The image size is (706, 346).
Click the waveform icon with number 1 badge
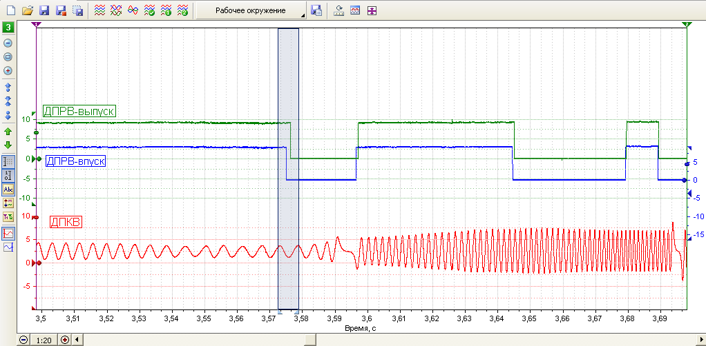pos(166,10)
